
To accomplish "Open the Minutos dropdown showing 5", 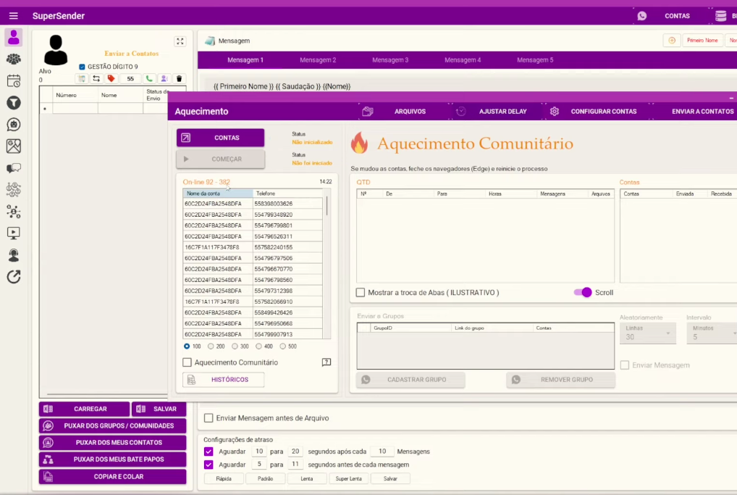I will (712, 333).
